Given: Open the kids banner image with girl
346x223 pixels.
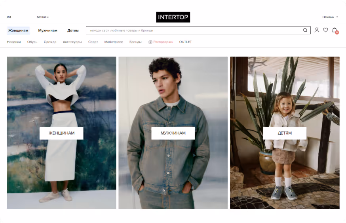Looking at the screenshot, I should pyautogui.click(x=285, y=133).
